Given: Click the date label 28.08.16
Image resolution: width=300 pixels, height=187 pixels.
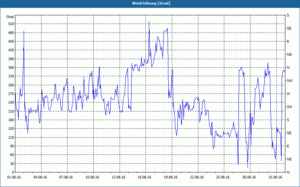Looking at the screenshot, I should [x=249, y=177].
